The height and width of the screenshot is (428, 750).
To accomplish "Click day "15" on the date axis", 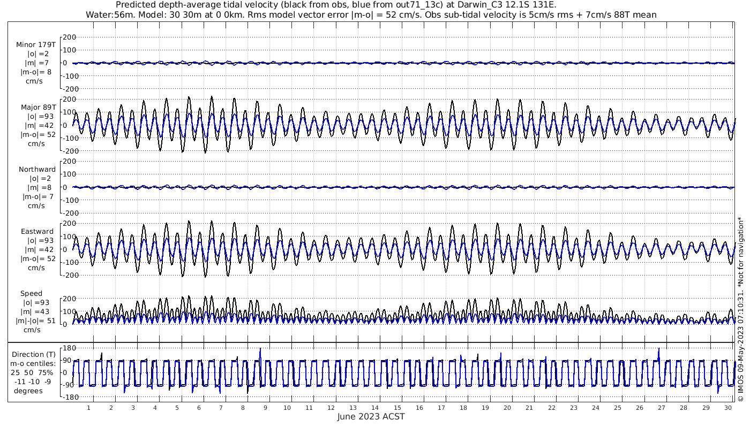I will point(397,408).
